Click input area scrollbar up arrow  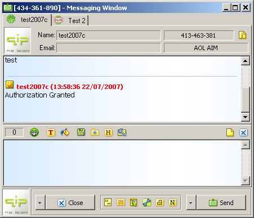(245, 145)
